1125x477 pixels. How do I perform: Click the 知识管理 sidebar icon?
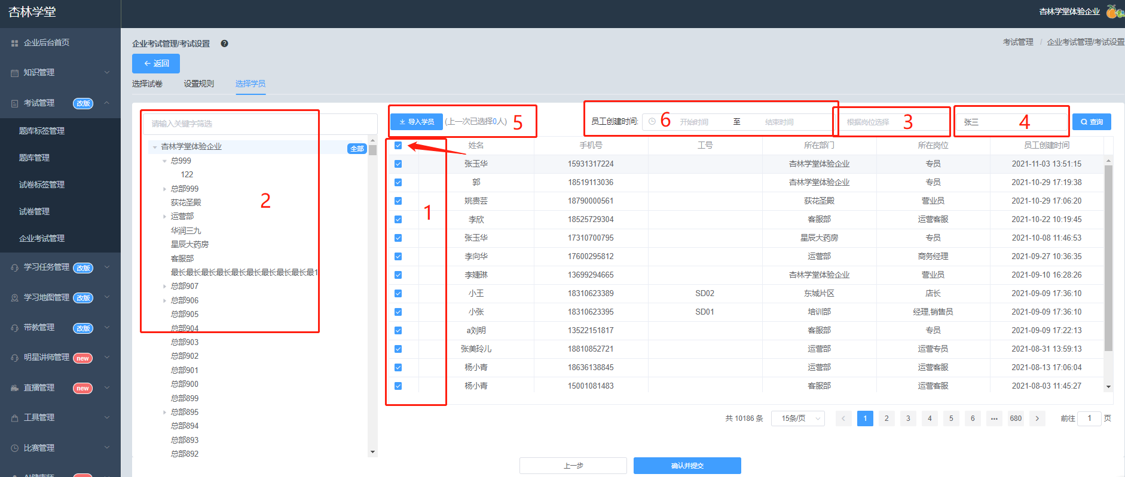point(14,73)
